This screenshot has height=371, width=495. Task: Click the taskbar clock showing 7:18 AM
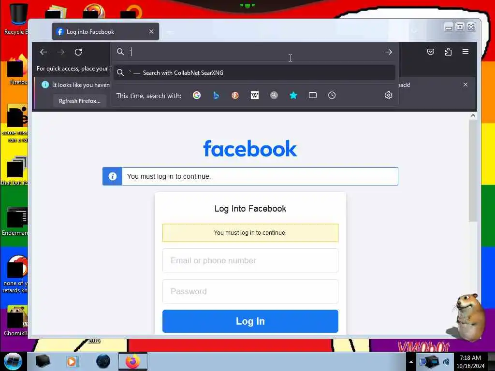(x=470, y=362)
